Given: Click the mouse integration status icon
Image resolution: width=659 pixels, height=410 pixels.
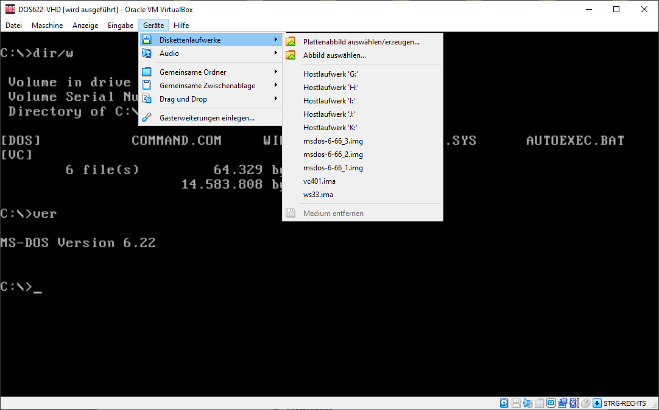Looking at the screenshot, I should click(586, 403).
